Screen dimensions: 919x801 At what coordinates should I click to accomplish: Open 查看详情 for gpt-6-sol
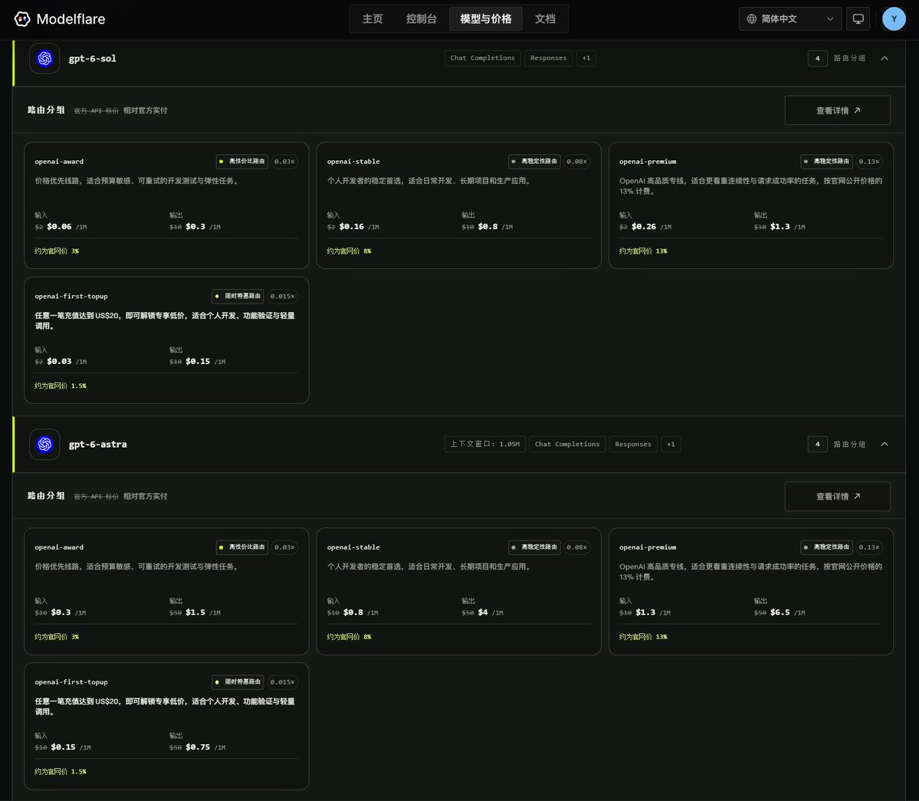click(838, 110)
